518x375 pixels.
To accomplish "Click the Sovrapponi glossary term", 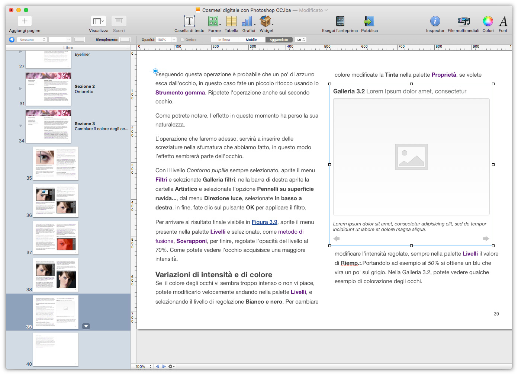I will click(x=192, y=241).
